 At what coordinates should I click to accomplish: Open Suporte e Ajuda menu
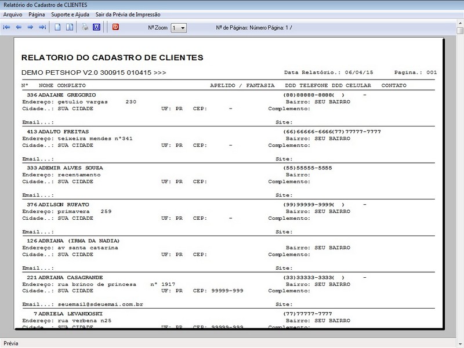(70, 14)
